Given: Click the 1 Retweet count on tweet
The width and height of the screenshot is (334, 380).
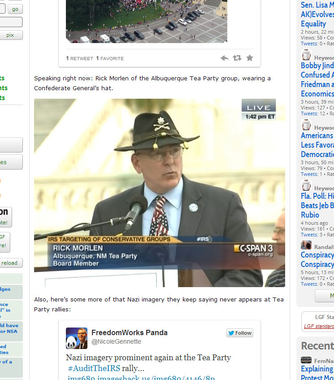Looking at the screenshot, I should (79, 58).
